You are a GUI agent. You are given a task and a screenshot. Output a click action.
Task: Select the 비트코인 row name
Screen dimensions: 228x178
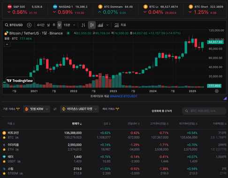click(13, 133)
